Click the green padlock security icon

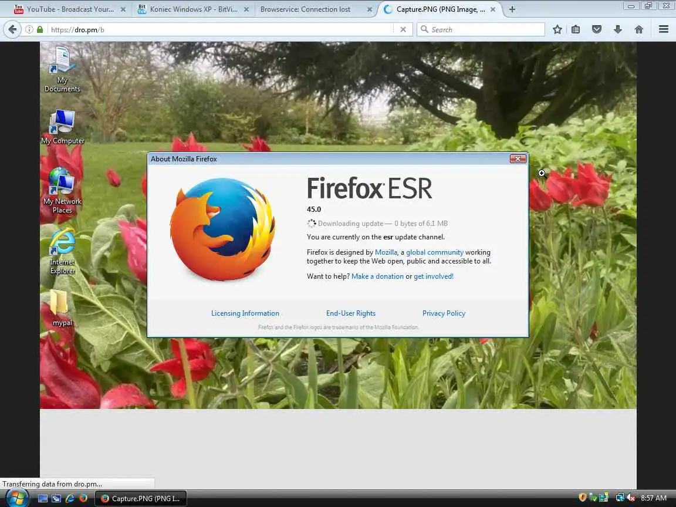(40, 29)
